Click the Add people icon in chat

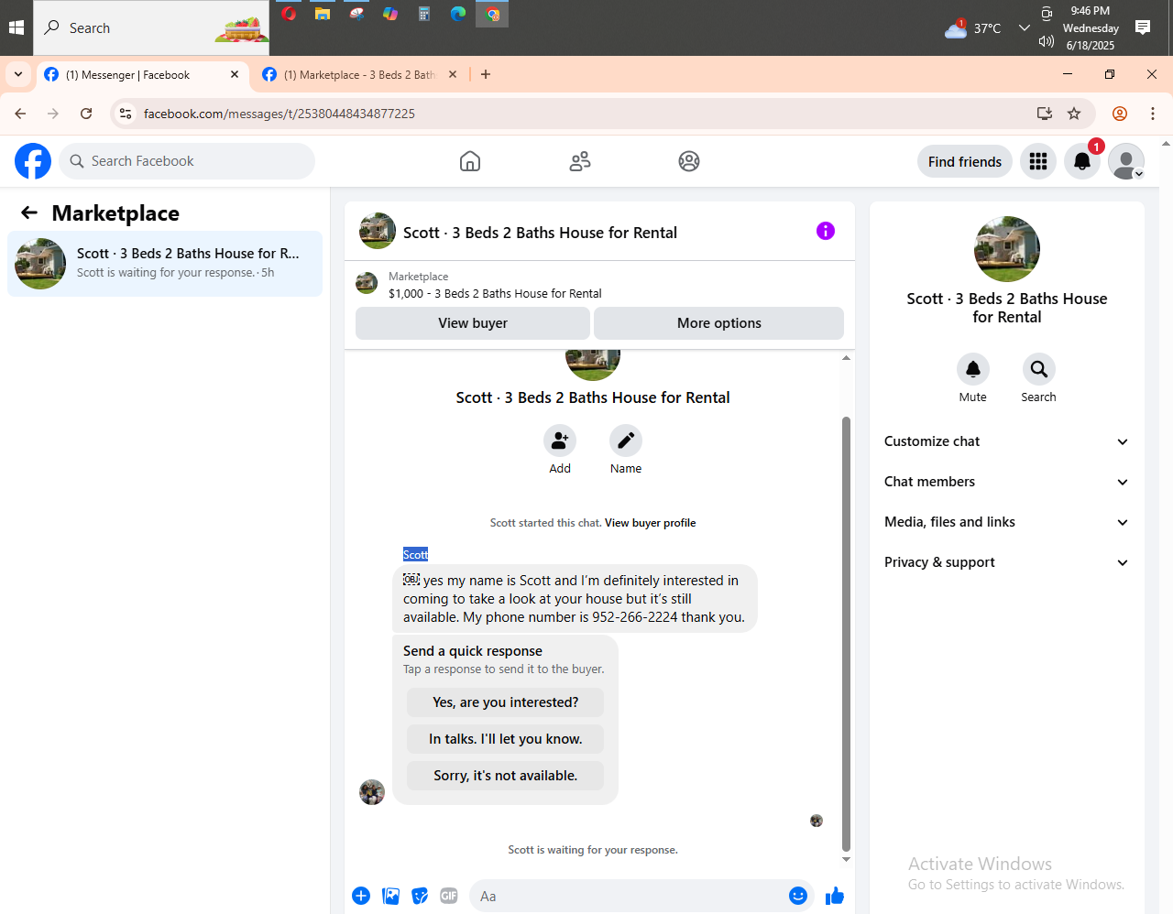click(x=560, y=441)
